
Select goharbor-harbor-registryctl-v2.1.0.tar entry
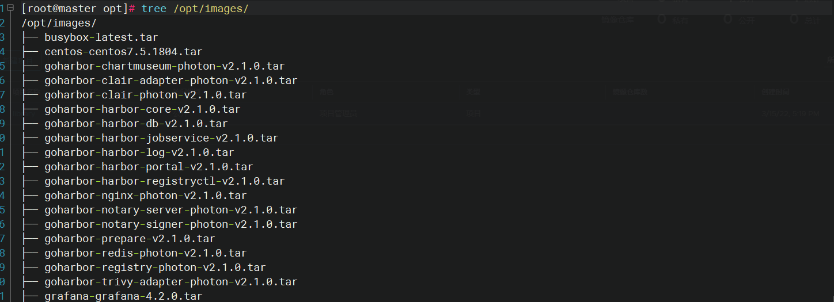tap(164, 181)
